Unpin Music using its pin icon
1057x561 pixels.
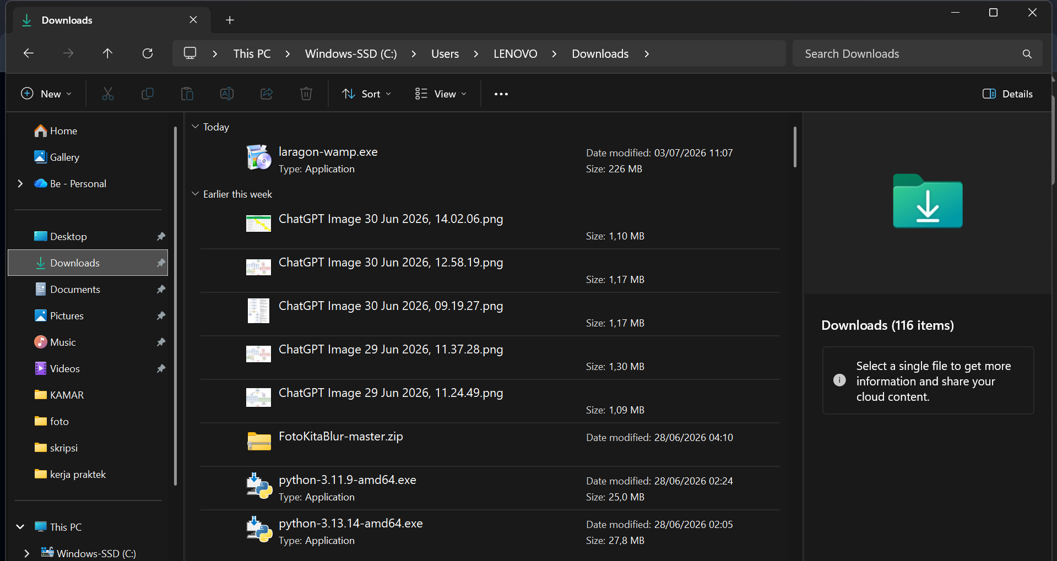pyautogui.click(x=161, y=342)
